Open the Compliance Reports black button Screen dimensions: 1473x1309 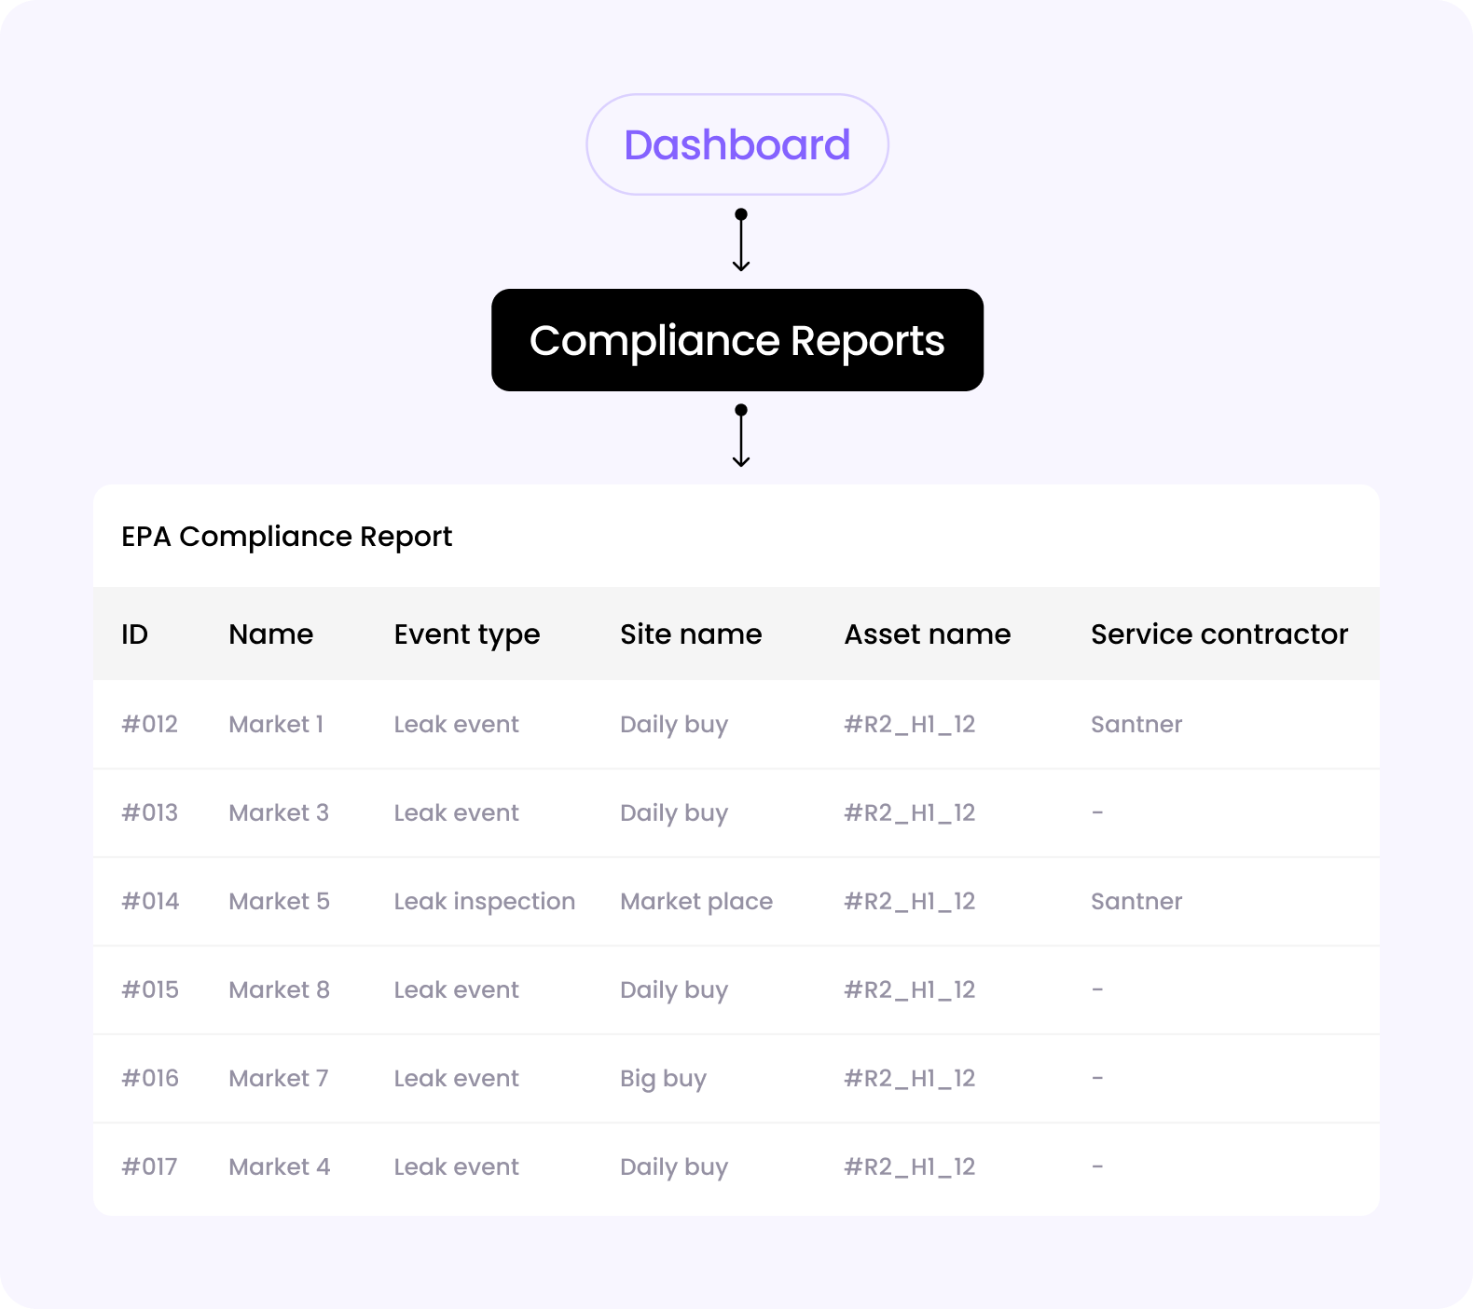[x=736, y=340]
